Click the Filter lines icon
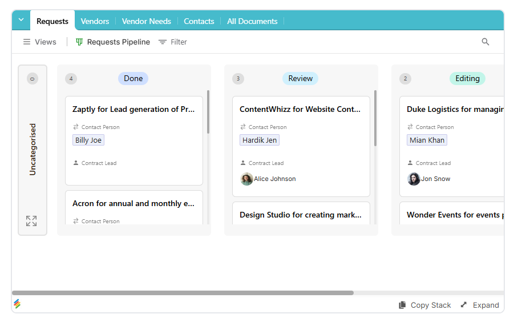Image resolution: width=518 pixels, height=318 pixels. tap(162, 42)
